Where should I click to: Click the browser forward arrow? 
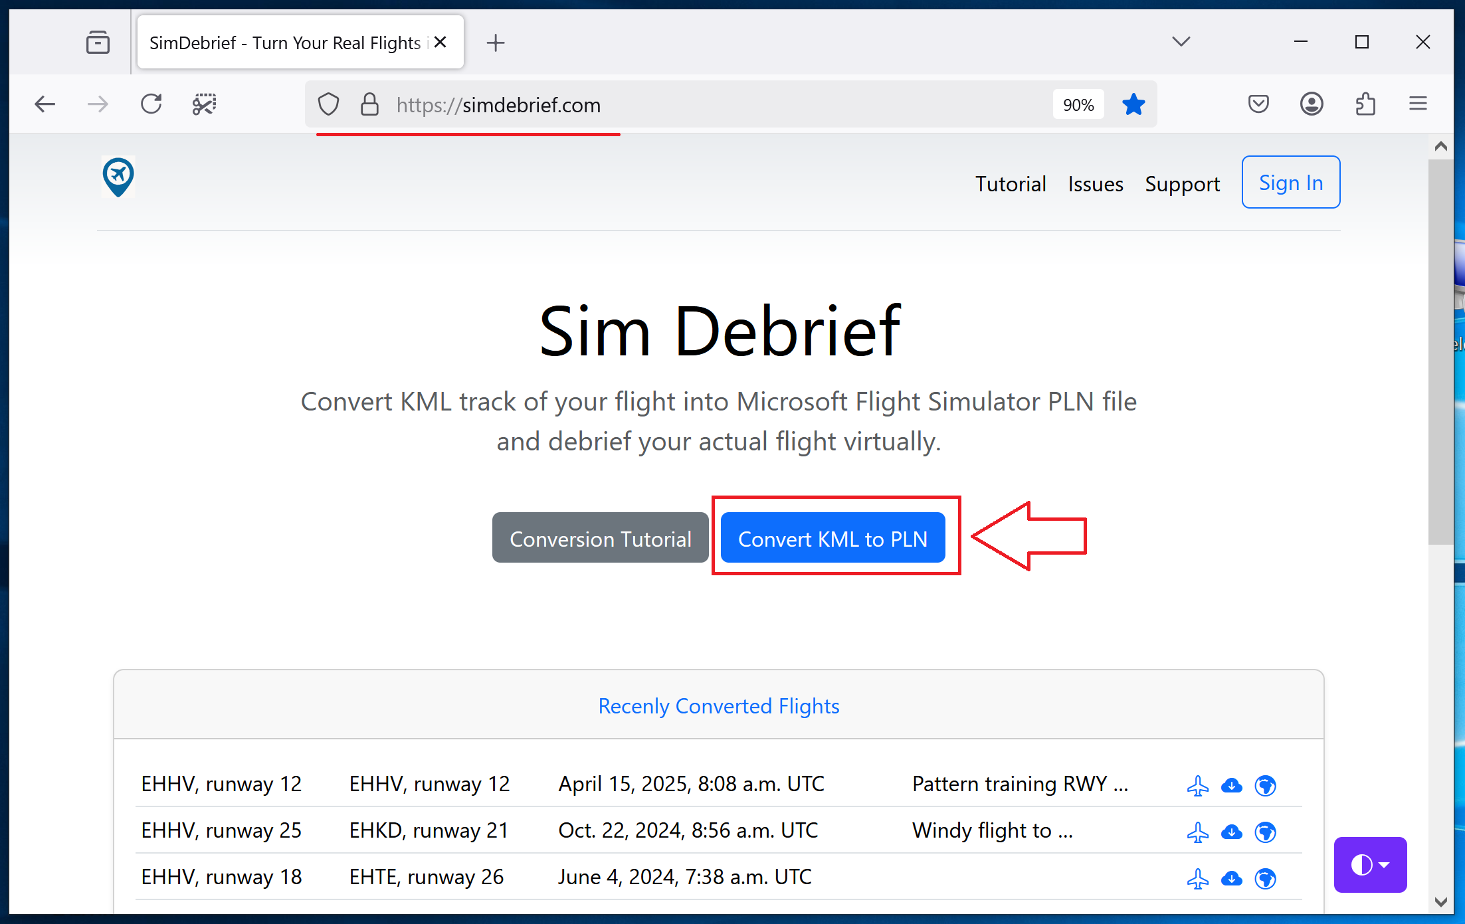click(x=98, y=104)
